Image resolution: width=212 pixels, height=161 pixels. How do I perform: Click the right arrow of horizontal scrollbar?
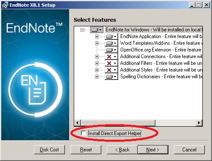pyautogui.click(x=199, y=123)
